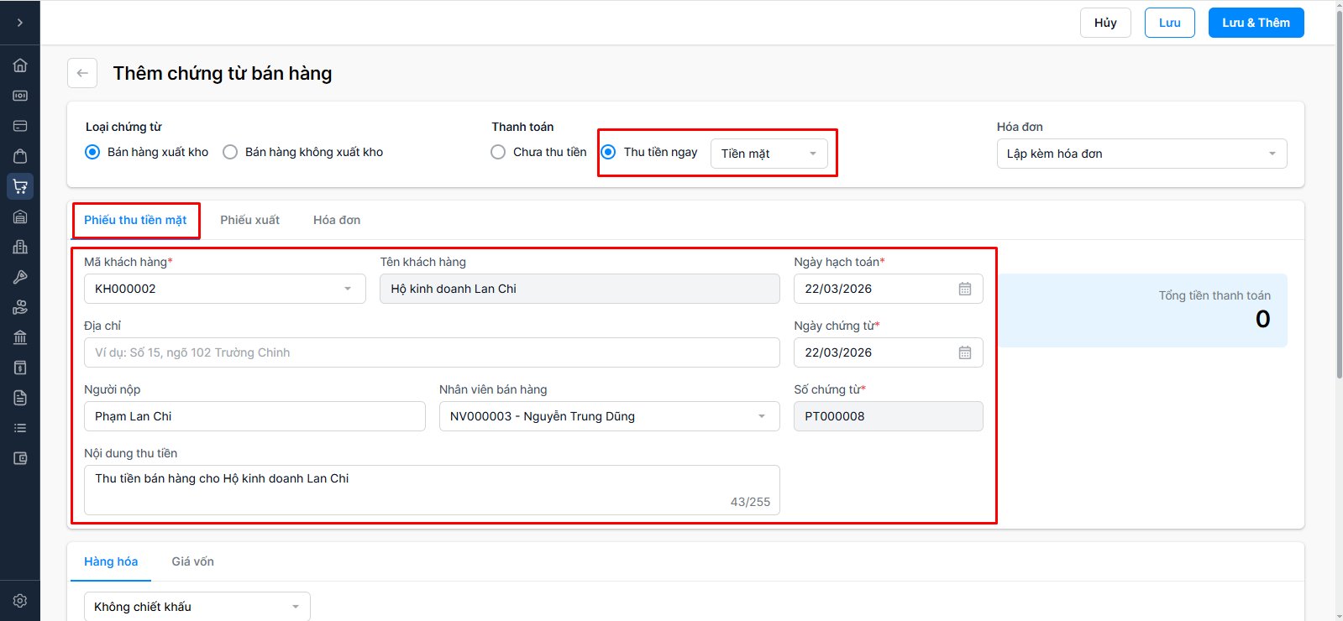
Task: Choose the Chưa thu tiền payment option
Action: (x=498, y=152)
